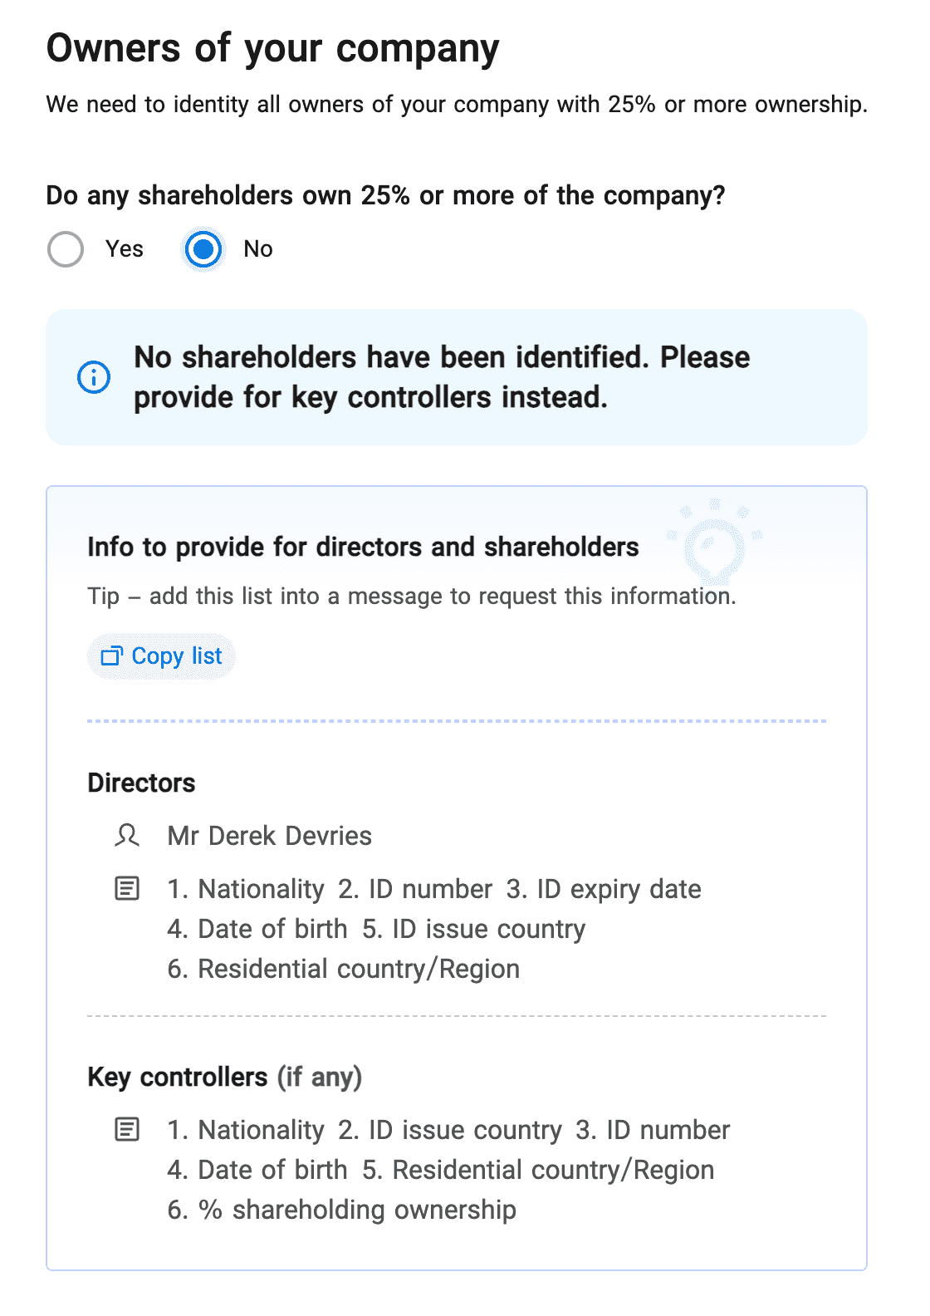Viewport: 930px width, 1316px height.
Task: Click the "% shareholding ownership" list item
Action: 357,1210
